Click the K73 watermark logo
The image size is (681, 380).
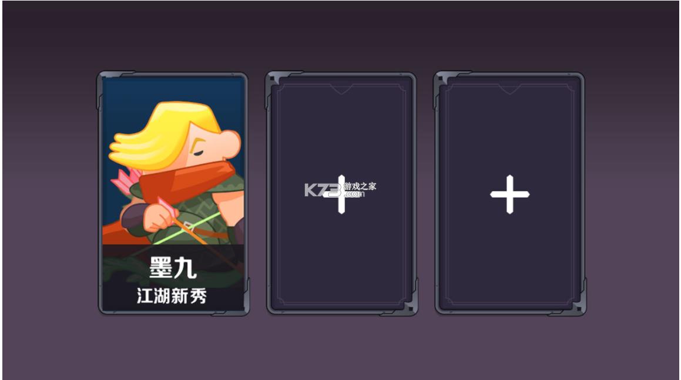click(x=323, y=190)
